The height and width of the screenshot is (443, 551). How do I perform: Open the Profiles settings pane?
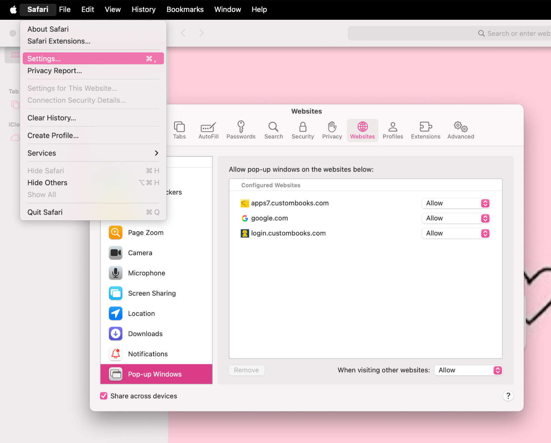(393, 130)
